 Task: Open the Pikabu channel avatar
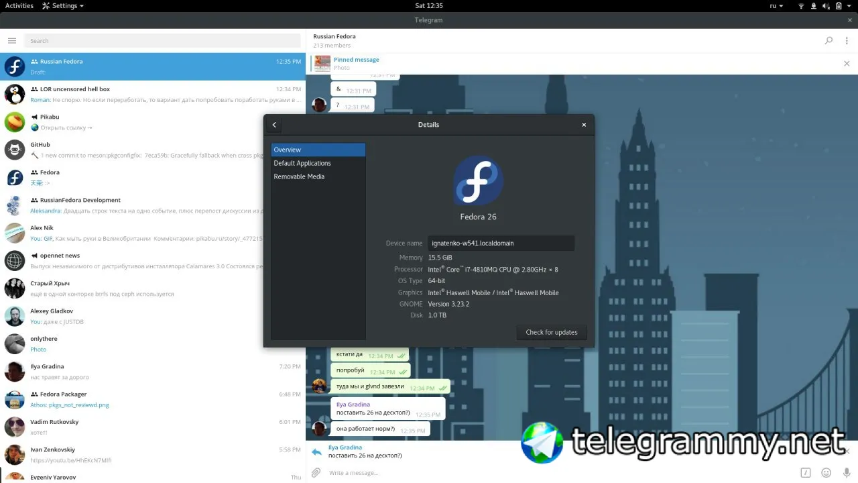[x=15, y=122]
